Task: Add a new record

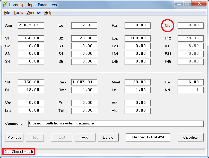Action: 85,137
